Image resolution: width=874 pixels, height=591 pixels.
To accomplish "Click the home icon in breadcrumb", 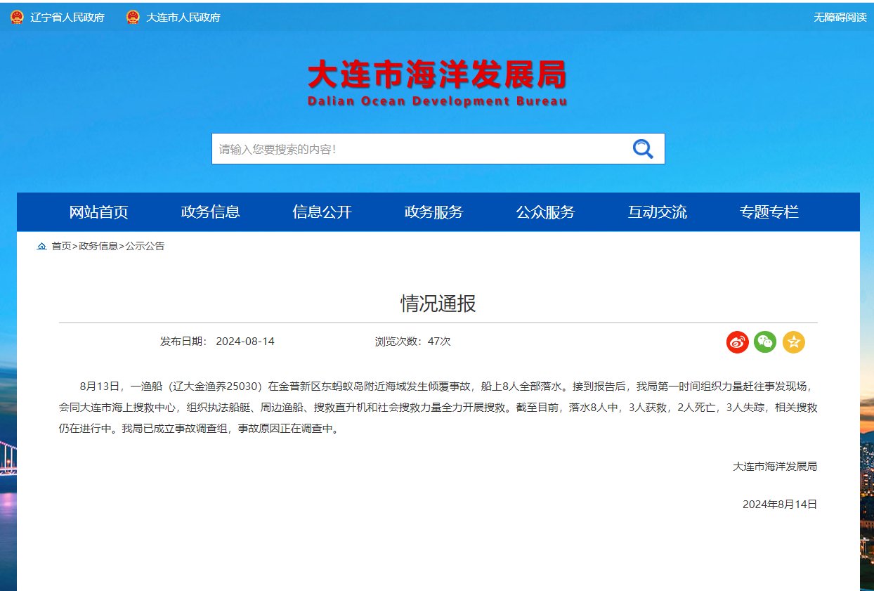I will pyautogui.click(x=41, y=247).
